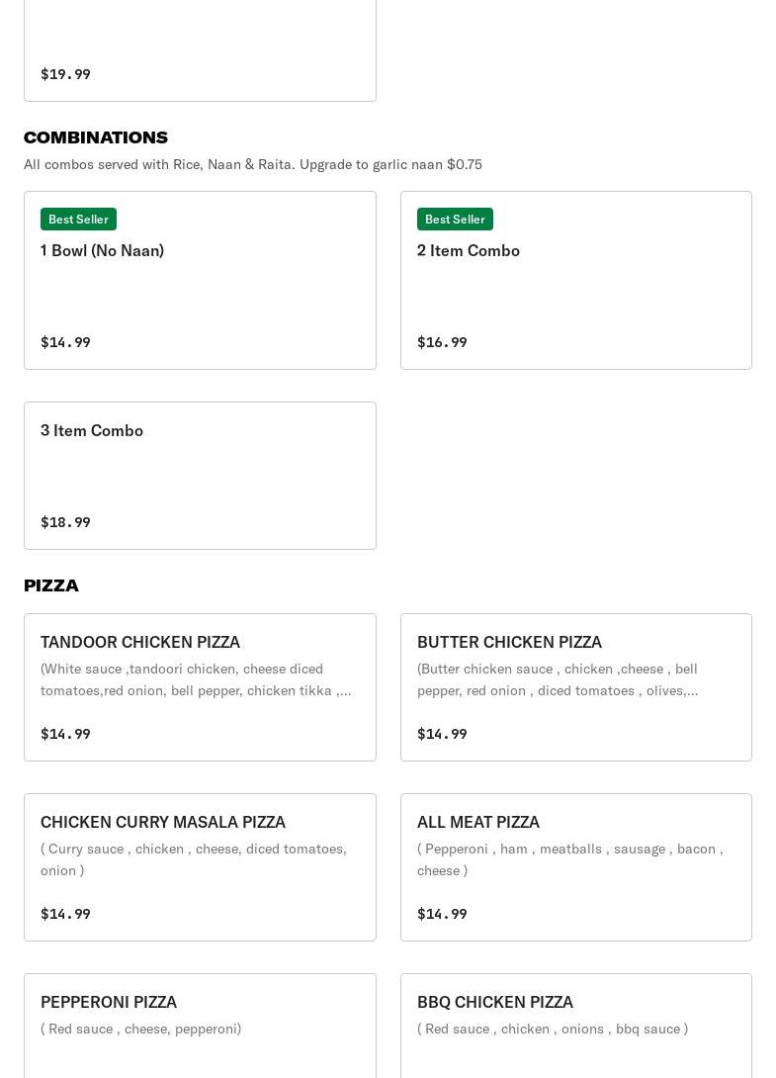The width and height of the screenshot is (776, 1078).
Task: Click the $16.99 price on 2 Item Combo
Action: pos(442,342)
